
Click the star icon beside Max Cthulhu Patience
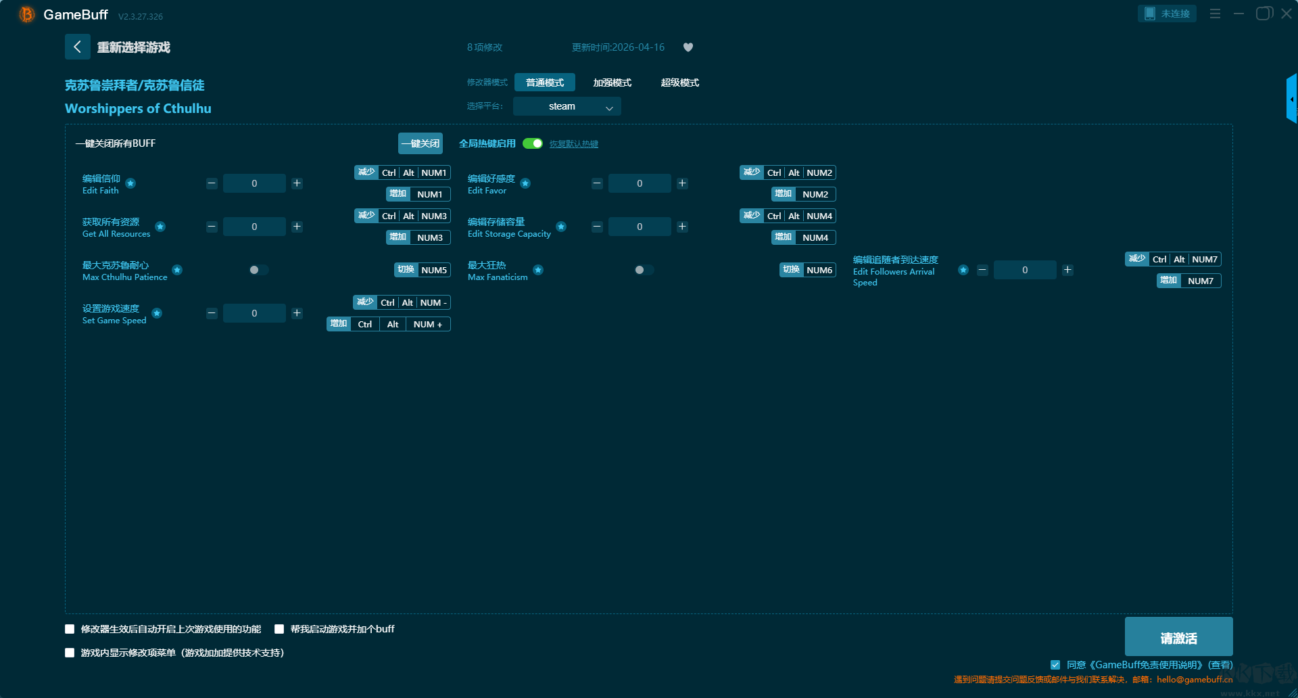[x=177, y=270]
